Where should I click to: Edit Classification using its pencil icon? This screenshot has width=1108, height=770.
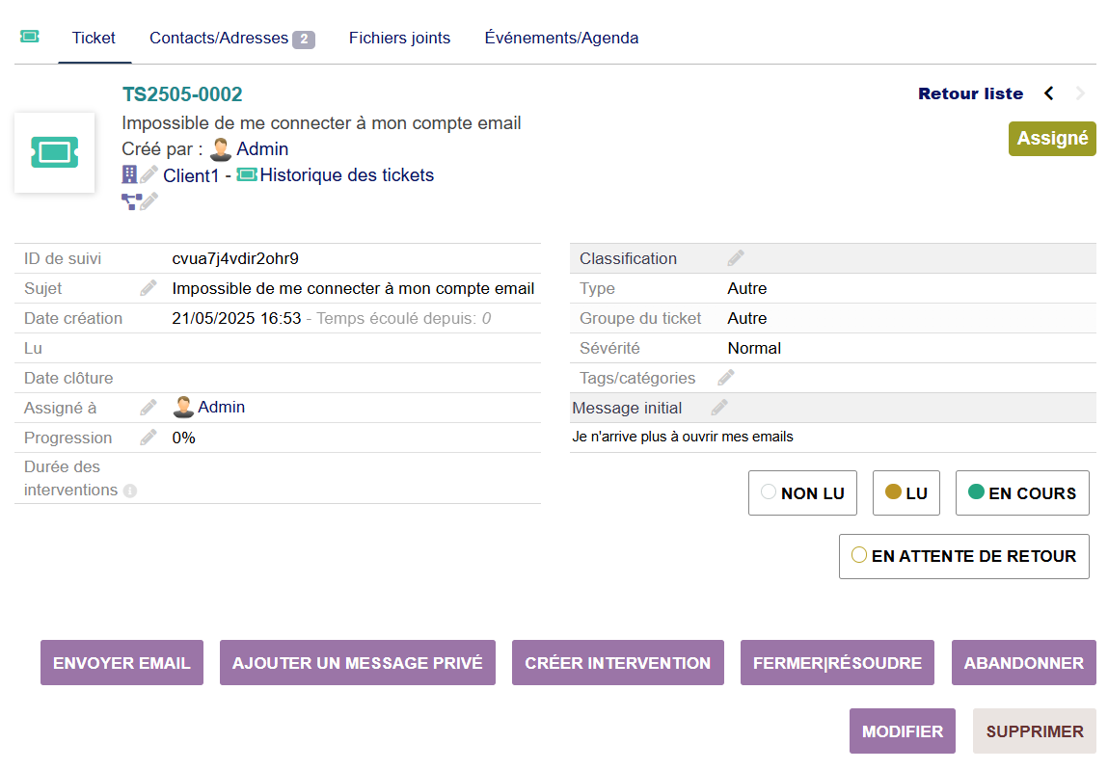[736, 258]
